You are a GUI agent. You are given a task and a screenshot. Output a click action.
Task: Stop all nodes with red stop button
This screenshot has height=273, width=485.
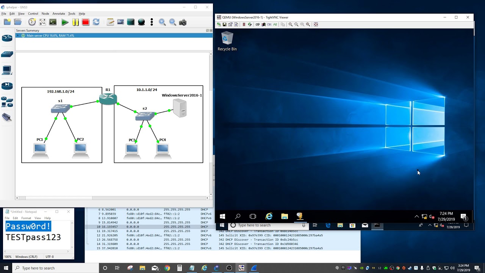[86, 22]
